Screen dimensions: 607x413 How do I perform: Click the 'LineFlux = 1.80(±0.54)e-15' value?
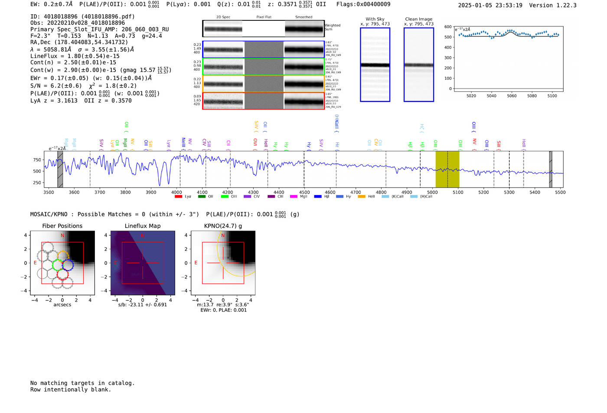click(x=75, y=56)
